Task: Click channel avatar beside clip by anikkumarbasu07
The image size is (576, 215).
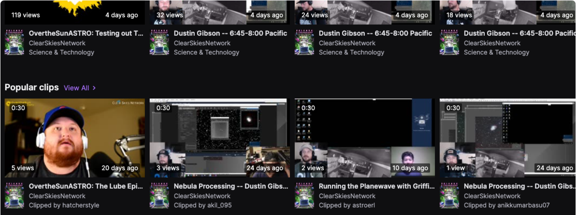Action: coord(449,195)
